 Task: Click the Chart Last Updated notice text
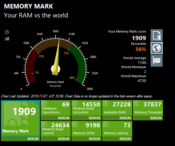click(x=77, y=96)
